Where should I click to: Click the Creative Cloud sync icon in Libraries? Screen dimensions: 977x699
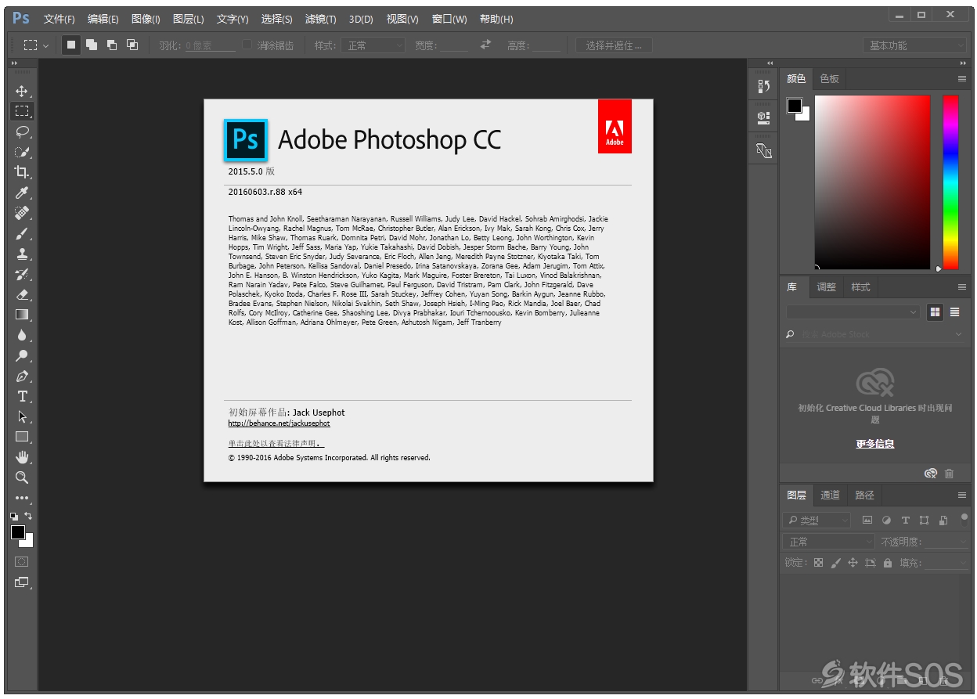click(x=931, y=474)
